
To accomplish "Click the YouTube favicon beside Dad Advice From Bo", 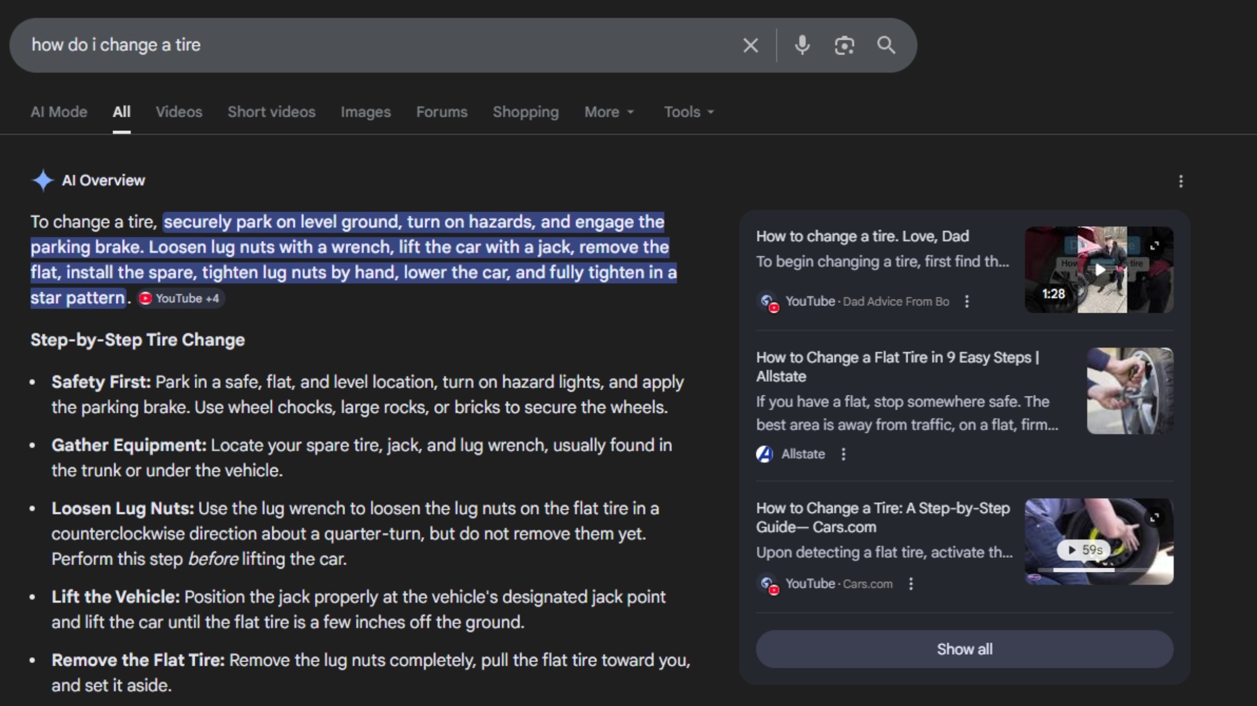I will point(768,301).
